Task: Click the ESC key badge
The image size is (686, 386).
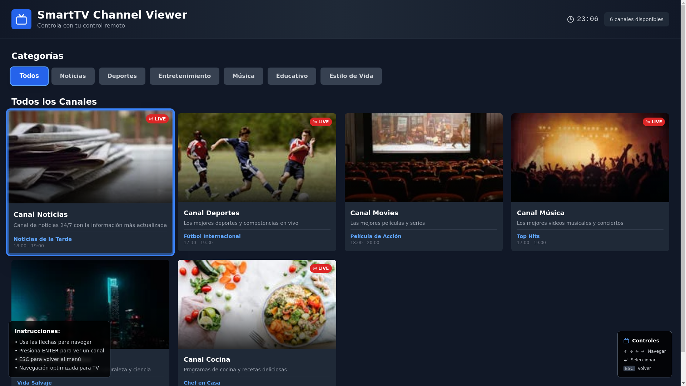Action: [629, 368]
